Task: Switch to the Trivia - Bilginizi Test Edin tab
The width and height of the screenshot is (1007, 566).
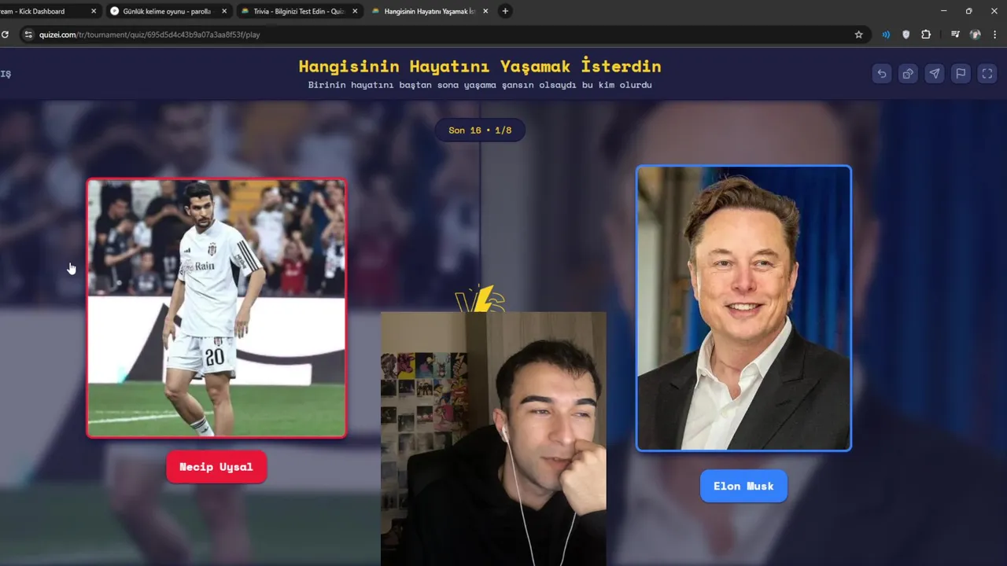Action: pos(297,11)
